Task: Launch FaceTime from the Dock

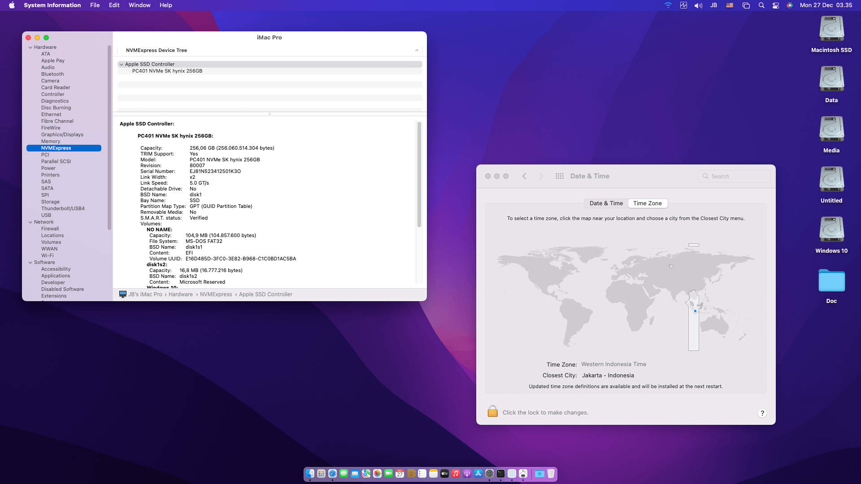Action: 388,474
